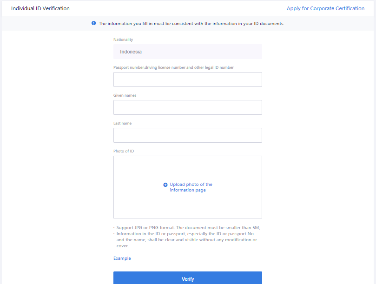The image size is (376, 284).
Task: Click into the Last name text field
Action: tap(188, 135)
